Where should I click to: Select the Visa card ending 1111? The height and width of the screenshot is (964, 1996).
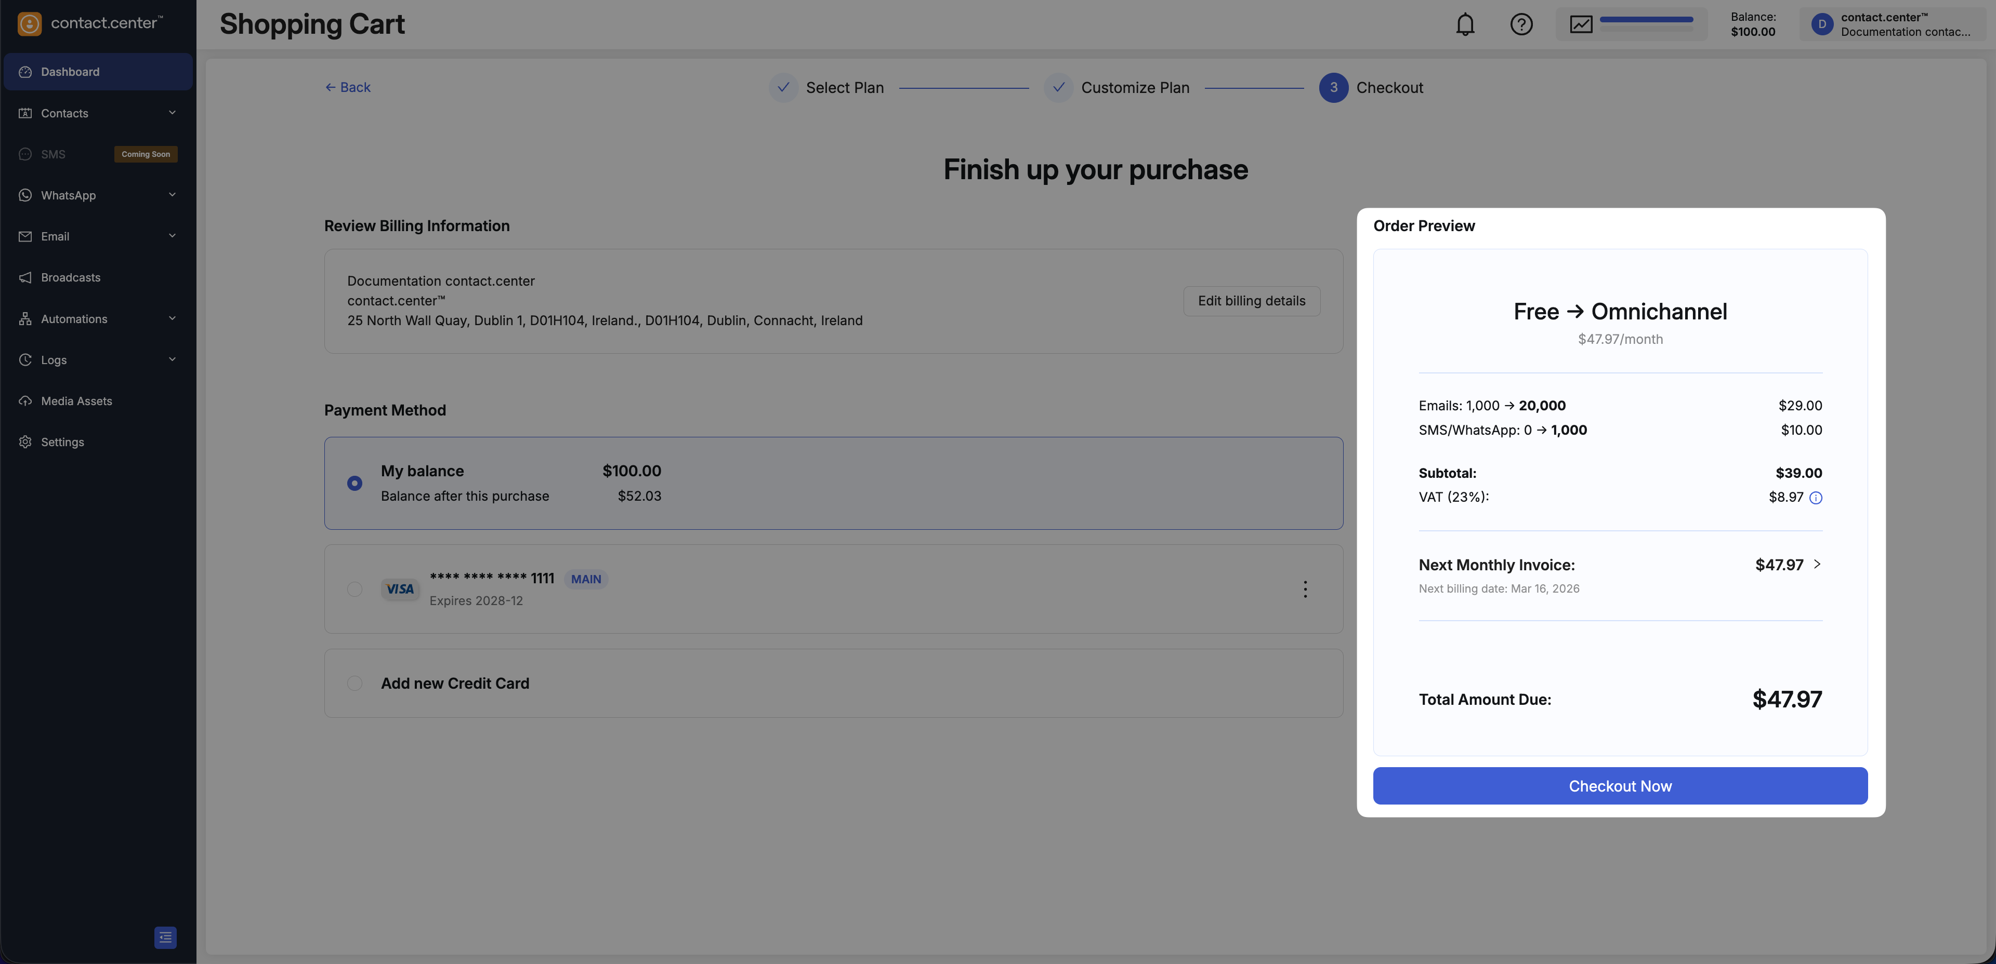tap(355, 589)
